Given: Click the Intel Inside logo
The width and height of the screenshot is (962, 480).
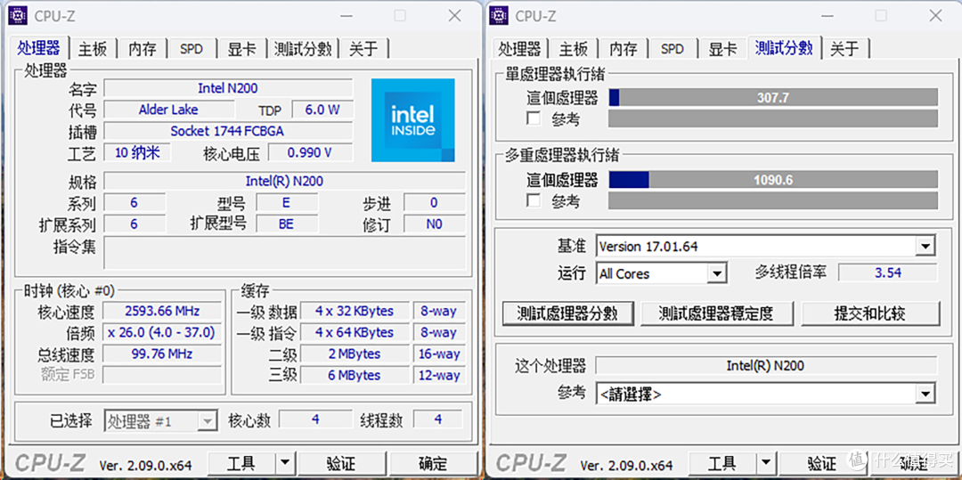Looking at the screenshot, I should point(413,120).
